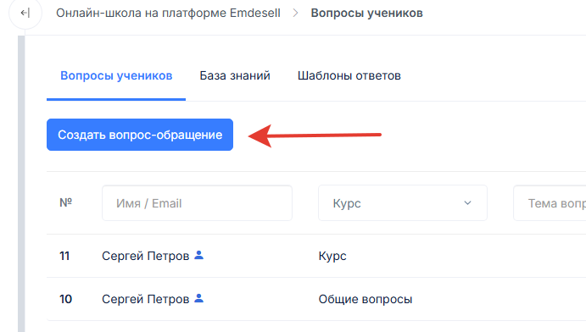The height and width of the screenshot is (332, 586).
Task: Focus the Тема вопроса filter field
Action: coord(550,203)
